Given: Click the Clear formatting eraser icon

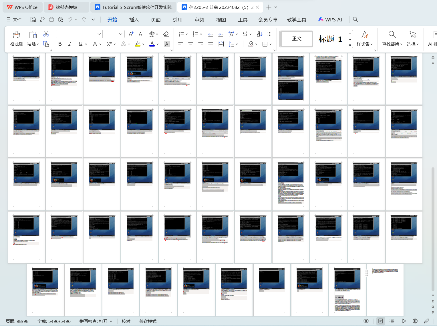Looking at the screenshot, I should (166, 34).
